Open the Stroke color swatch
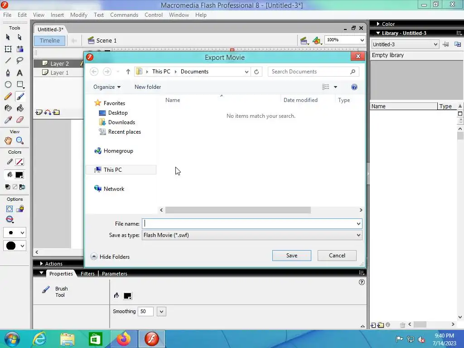Screen dimensions: 464x348 click(19, 162)
